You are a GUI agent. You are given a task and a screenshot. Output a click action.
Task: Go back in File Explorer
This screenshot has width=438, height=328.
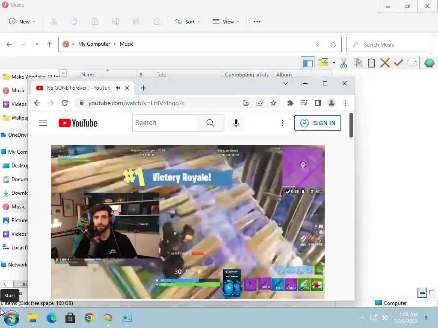[x=9, y=44]
